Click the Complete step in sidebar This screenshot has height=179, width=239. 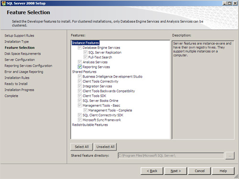click(x=11, y=96)
